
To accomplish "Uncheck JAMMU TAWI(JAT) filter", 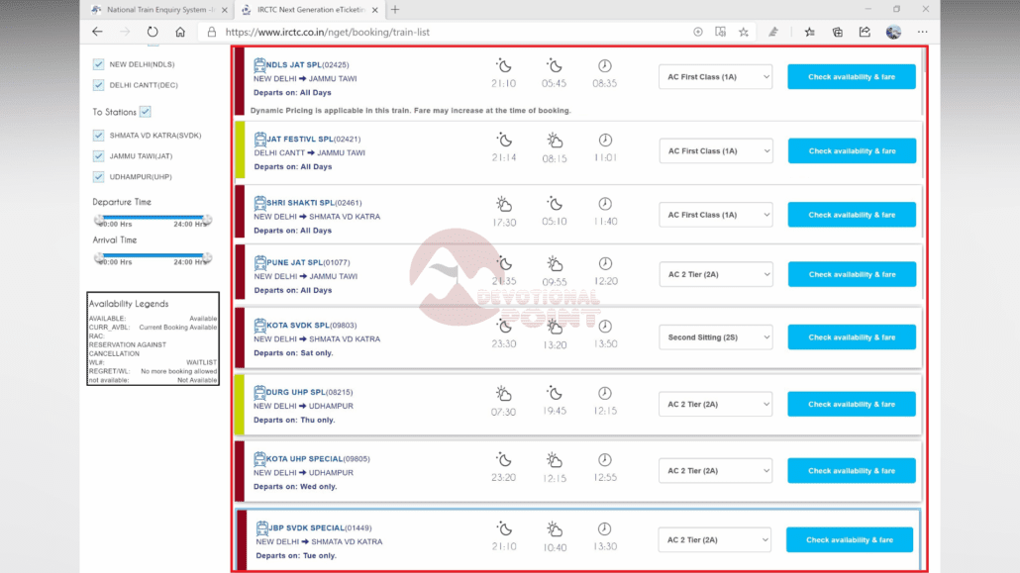I will (x=98, y=156).
